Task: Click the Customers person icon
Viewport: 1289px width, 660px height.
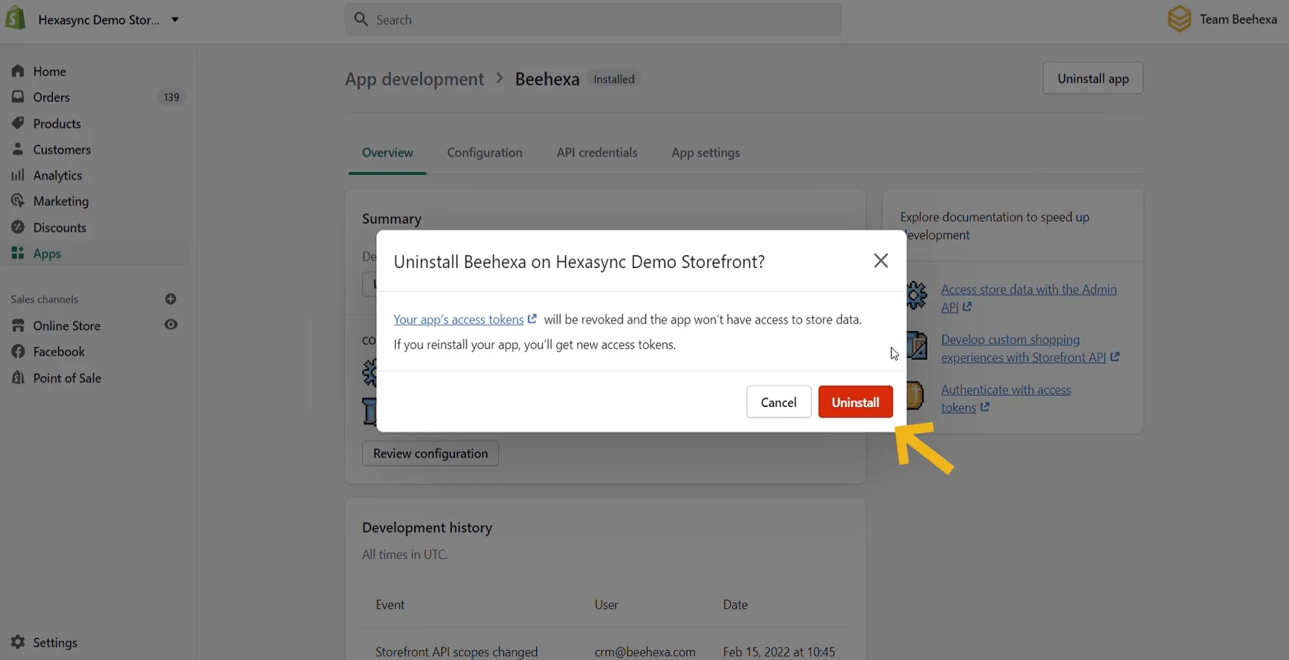Action: pyautogui.click(x=18, y=149)
